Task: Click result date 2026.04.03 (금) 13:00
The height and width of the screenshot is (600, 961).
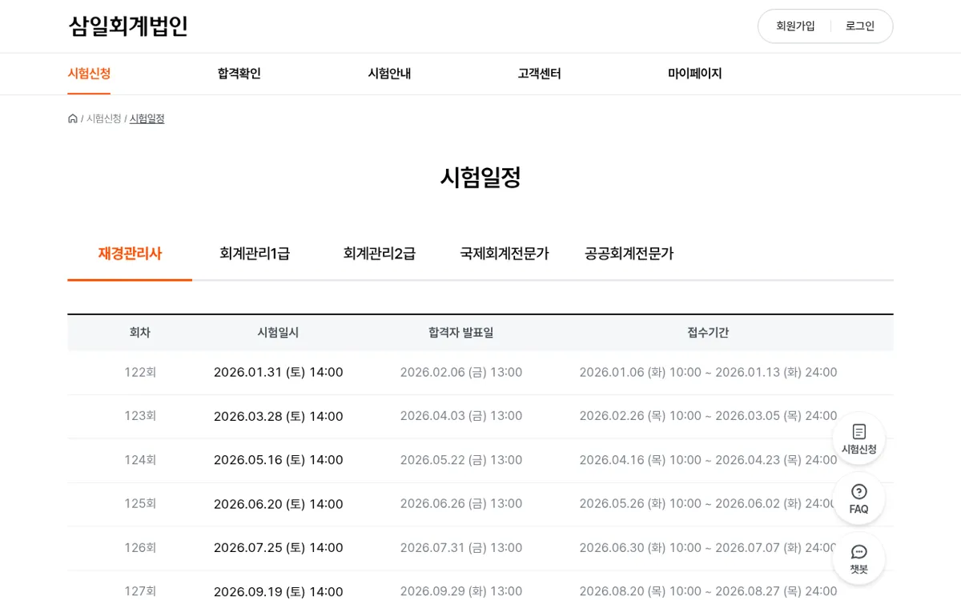Action: [x=461, y=416]
